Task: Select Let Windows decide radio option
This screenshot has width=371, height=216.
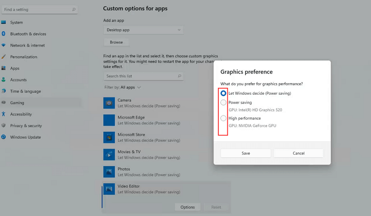Action: 223,93
